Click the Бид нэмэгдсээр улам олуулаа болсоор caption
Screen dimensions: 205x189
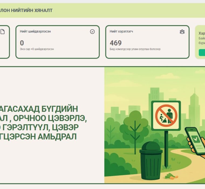coord(135,49)
